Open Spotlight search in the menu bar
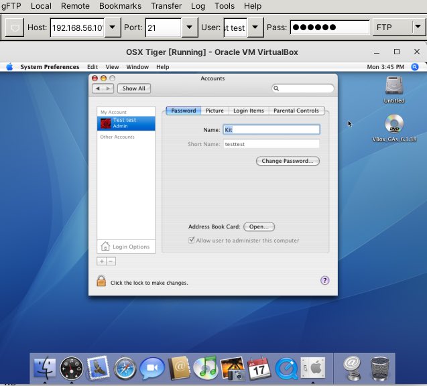This screenshot has height=386, width=427. point(414,67)
